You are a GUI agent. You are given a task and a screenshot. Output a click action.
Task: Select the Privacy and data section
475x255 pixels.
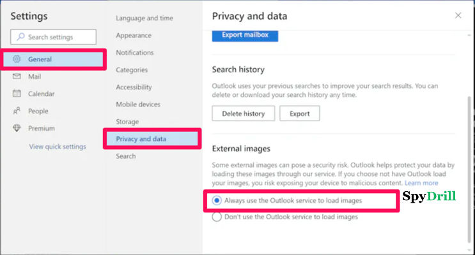click(x=152, y=139)
